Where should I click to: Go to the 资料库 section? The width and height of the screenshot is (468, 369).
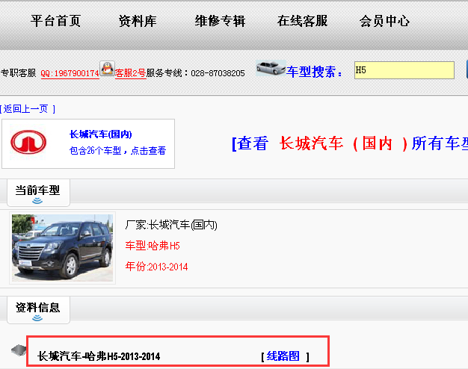pyautogui.click(x=138, y=21)
